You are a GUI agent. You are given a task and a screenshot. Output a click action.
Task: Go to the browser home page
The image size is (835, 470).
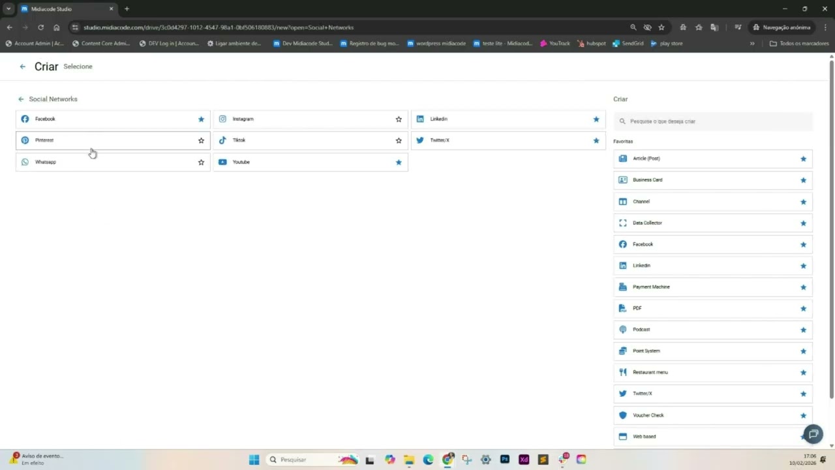click(57, 27)
